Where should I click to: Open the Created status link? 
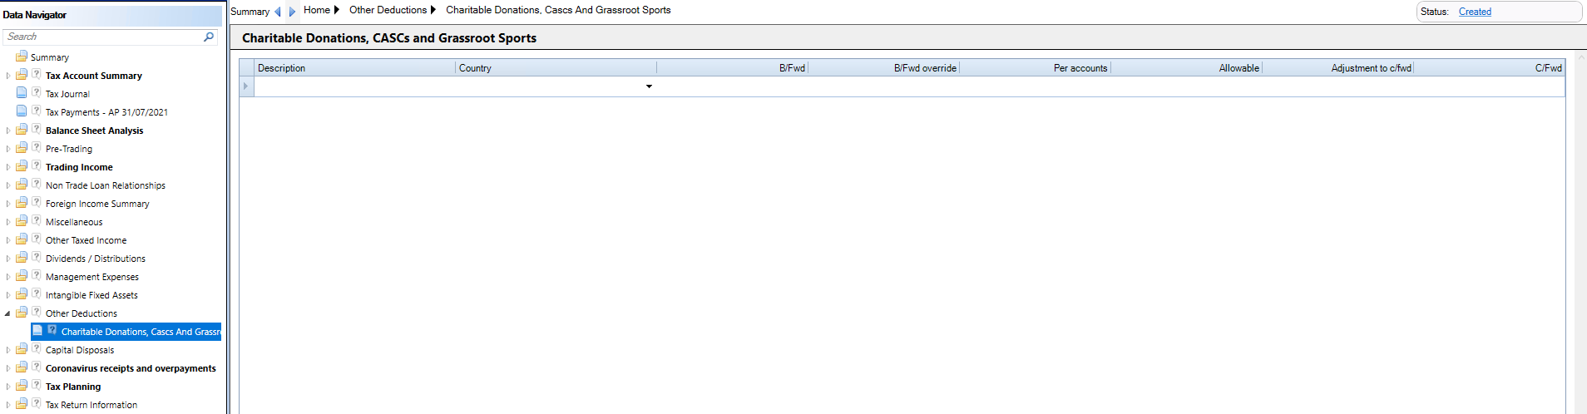coord(1475,12)
